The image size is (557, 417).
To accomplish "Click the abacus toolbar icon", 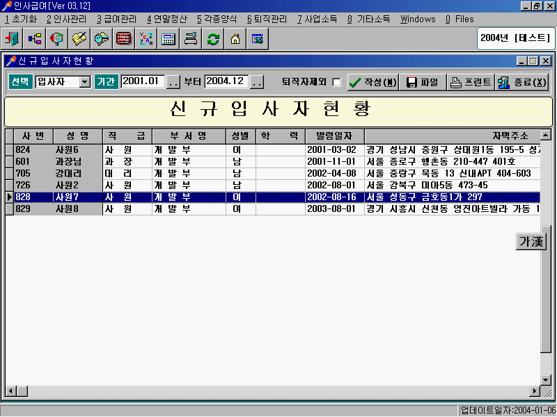I will tap(123, 40).
